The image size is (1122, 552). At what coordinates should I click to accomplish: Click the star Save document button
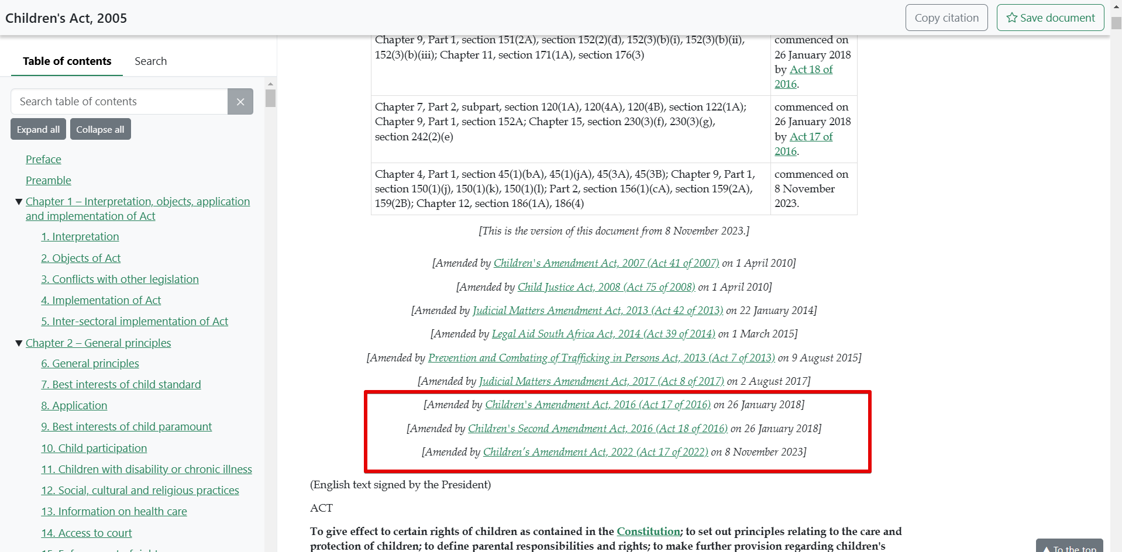tap(1050, 18)
